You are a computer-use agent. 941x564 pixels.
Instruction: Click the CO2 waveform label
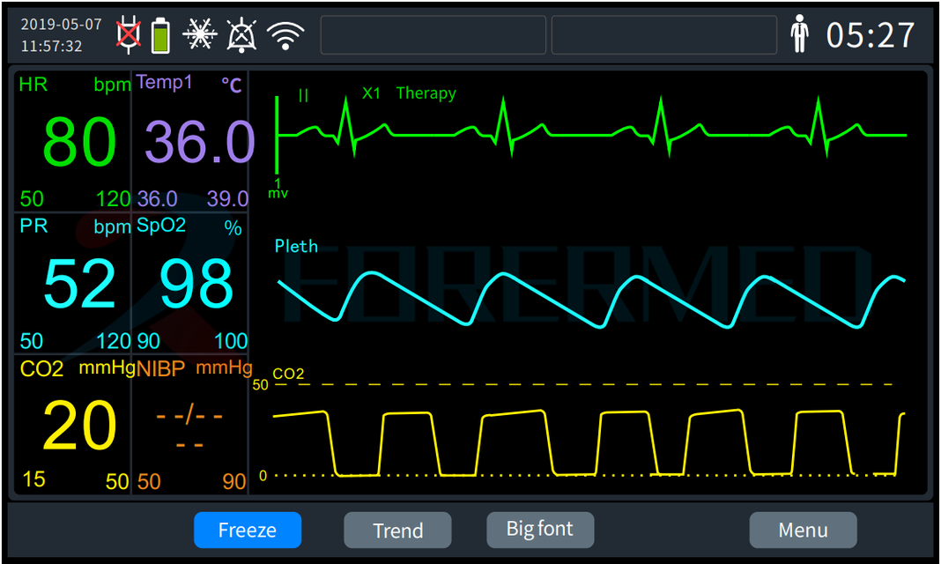(290, 373)
